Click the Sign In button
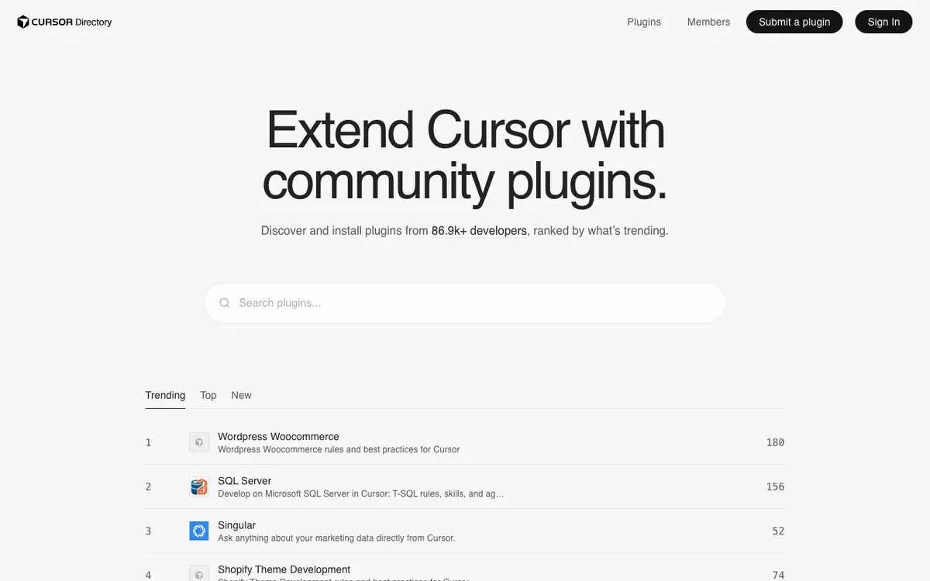The height and width of the screenshot is (581, 930). (883, 22)
